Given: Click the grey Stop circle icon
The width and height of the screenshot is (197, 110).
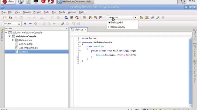Looking at the screenshot, I should tap(163, 17).
